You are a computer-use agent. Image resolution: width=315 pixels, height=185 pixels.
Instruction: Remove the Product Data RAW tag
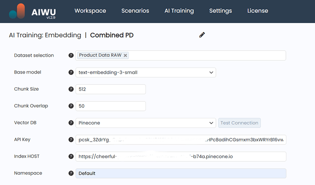point(125,55)
